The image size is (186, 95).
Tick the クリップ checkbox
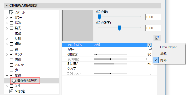[x=96, y=68]
